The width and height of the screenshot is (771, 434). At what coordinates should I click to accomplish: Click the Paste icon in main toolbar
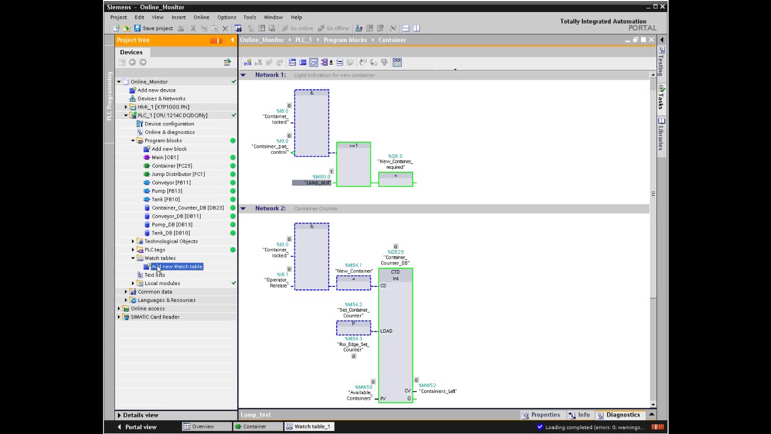[x=214, y=28]
